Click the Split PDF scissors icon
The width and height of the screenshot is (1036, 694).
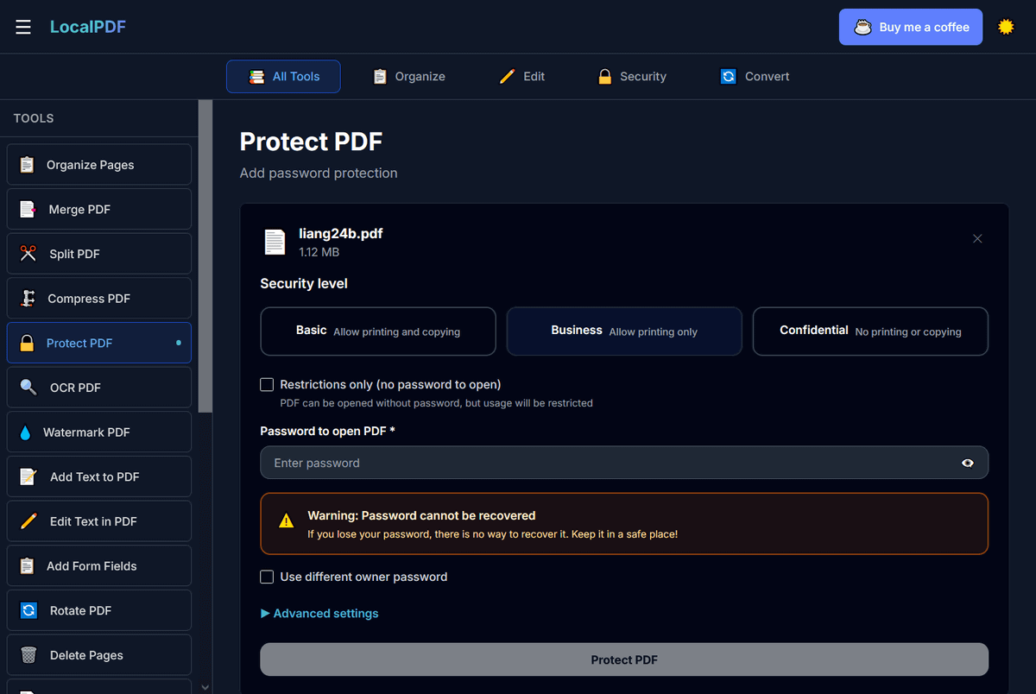point(28,254)
